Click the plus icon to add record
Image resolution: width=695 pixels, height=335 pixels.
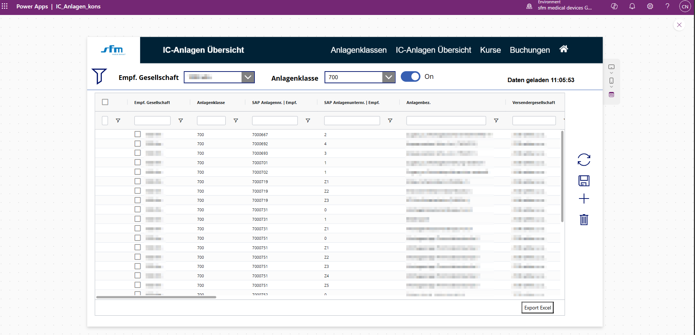coord(584,199)
